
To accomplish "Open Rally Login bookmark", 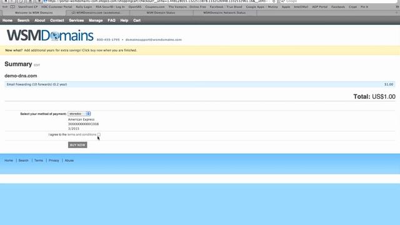I will (84, 7).
